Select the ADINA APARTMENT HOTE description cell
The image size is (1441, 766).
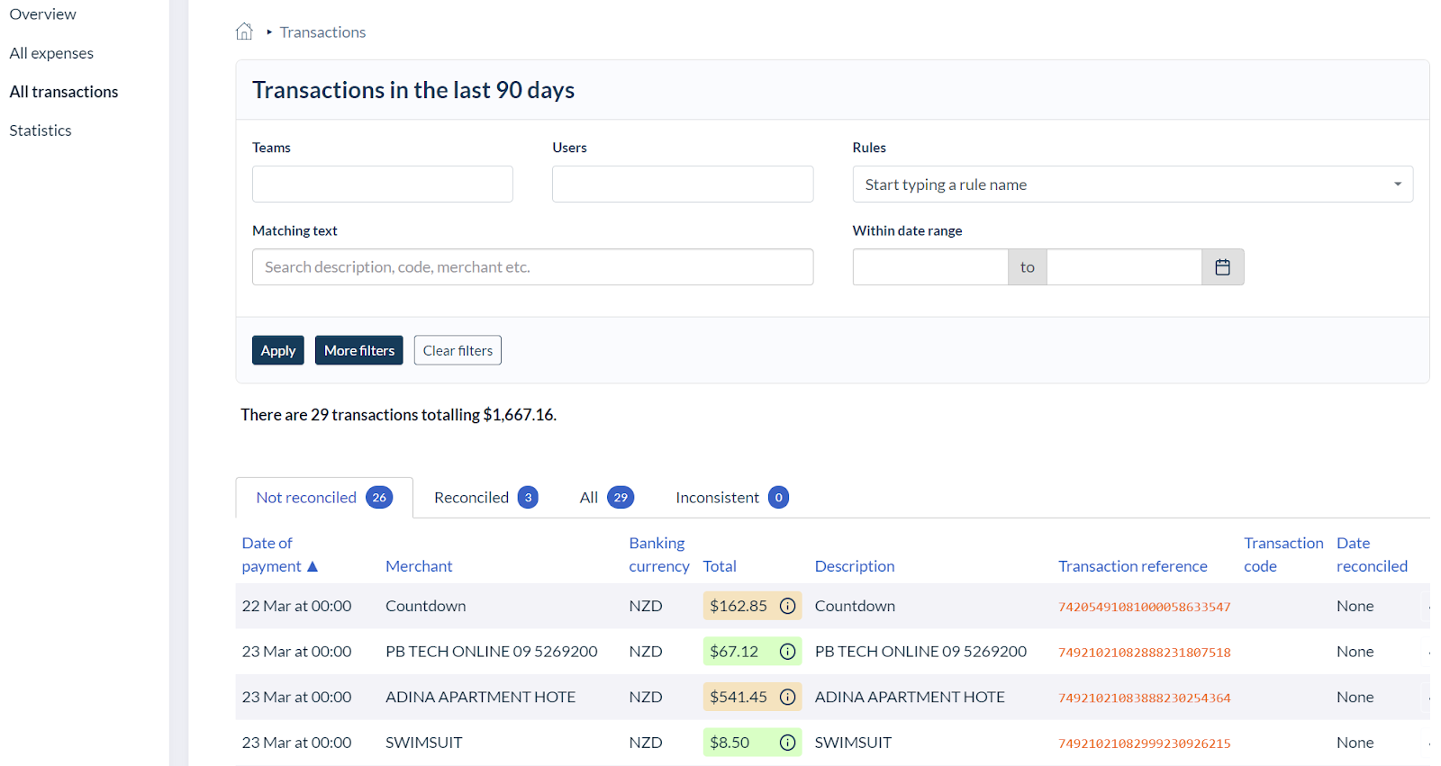pyautogui.click(x=910, y=697)
